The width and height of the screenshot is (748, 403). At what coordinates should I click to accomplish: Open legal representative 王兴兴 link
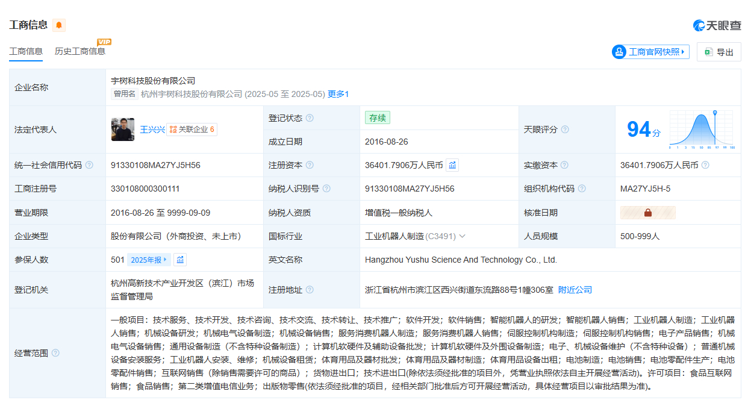[x=152, y=130]
